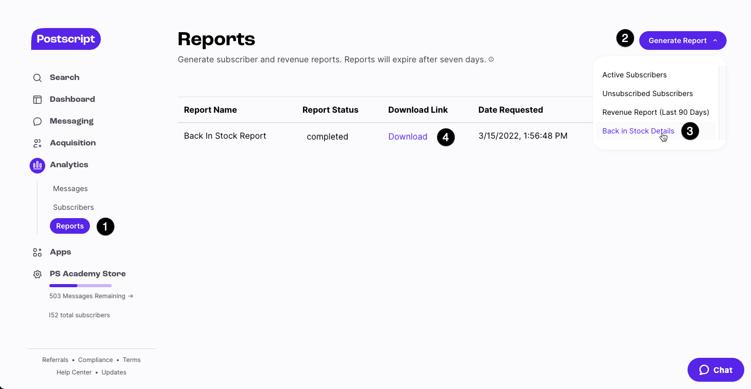The height and width of the screenshot is (389, 751).
Task: Click the Reports page heading
Action: click(217, 39)
